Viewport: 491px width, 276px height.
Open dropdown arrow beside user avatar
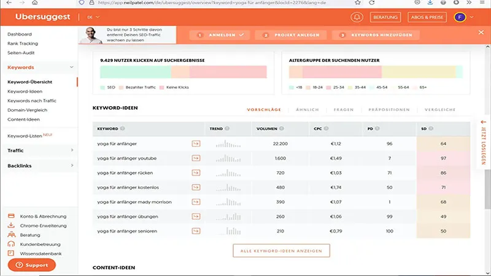point(471,17)
